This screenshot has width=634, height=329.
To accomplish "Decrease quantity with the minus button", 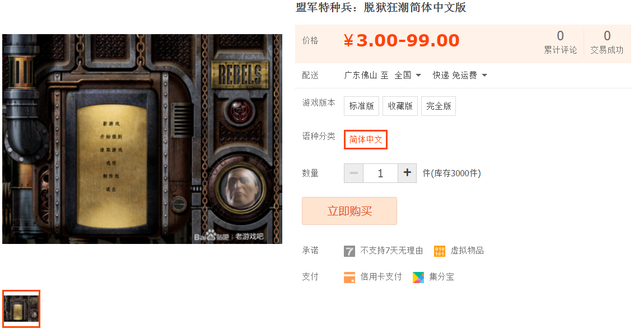I will click(354, 173).
